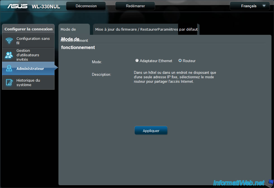Open Configuration sans fil menu item
Viewport: 274px width, 188px height.
pos(28,41)
